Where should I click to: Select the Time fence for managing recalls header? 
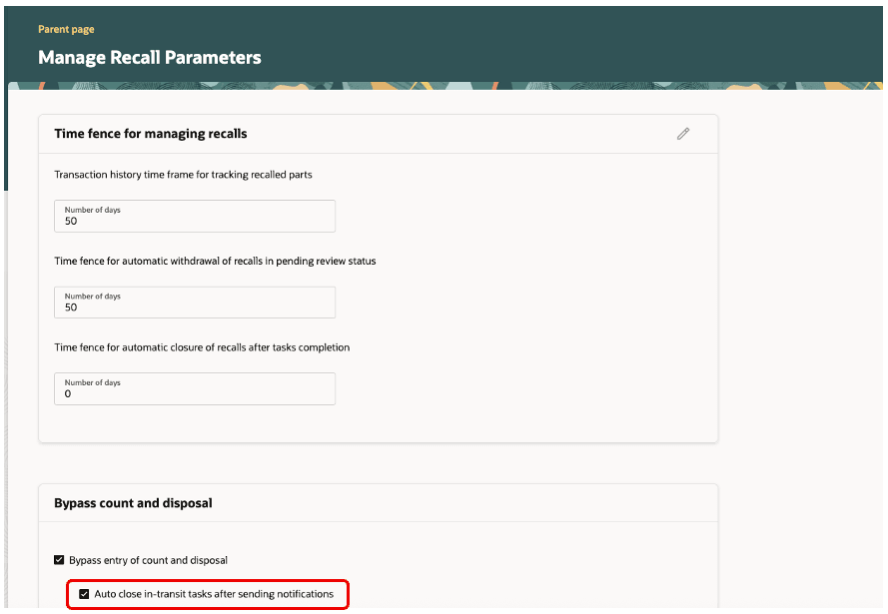tap(151, 133)
